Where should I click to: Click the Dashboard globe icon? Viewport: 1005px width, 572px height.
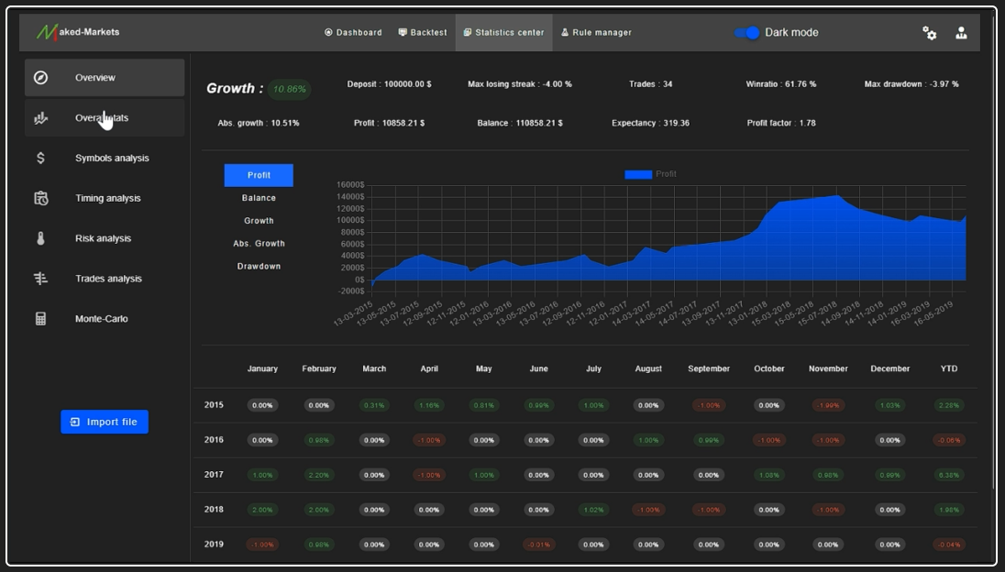(x=328, y=31)
